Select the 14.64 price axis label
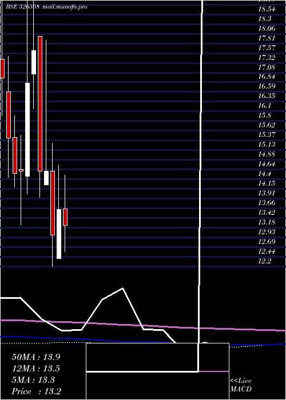Viewport: 286px width, 400px height. point(267,164)
